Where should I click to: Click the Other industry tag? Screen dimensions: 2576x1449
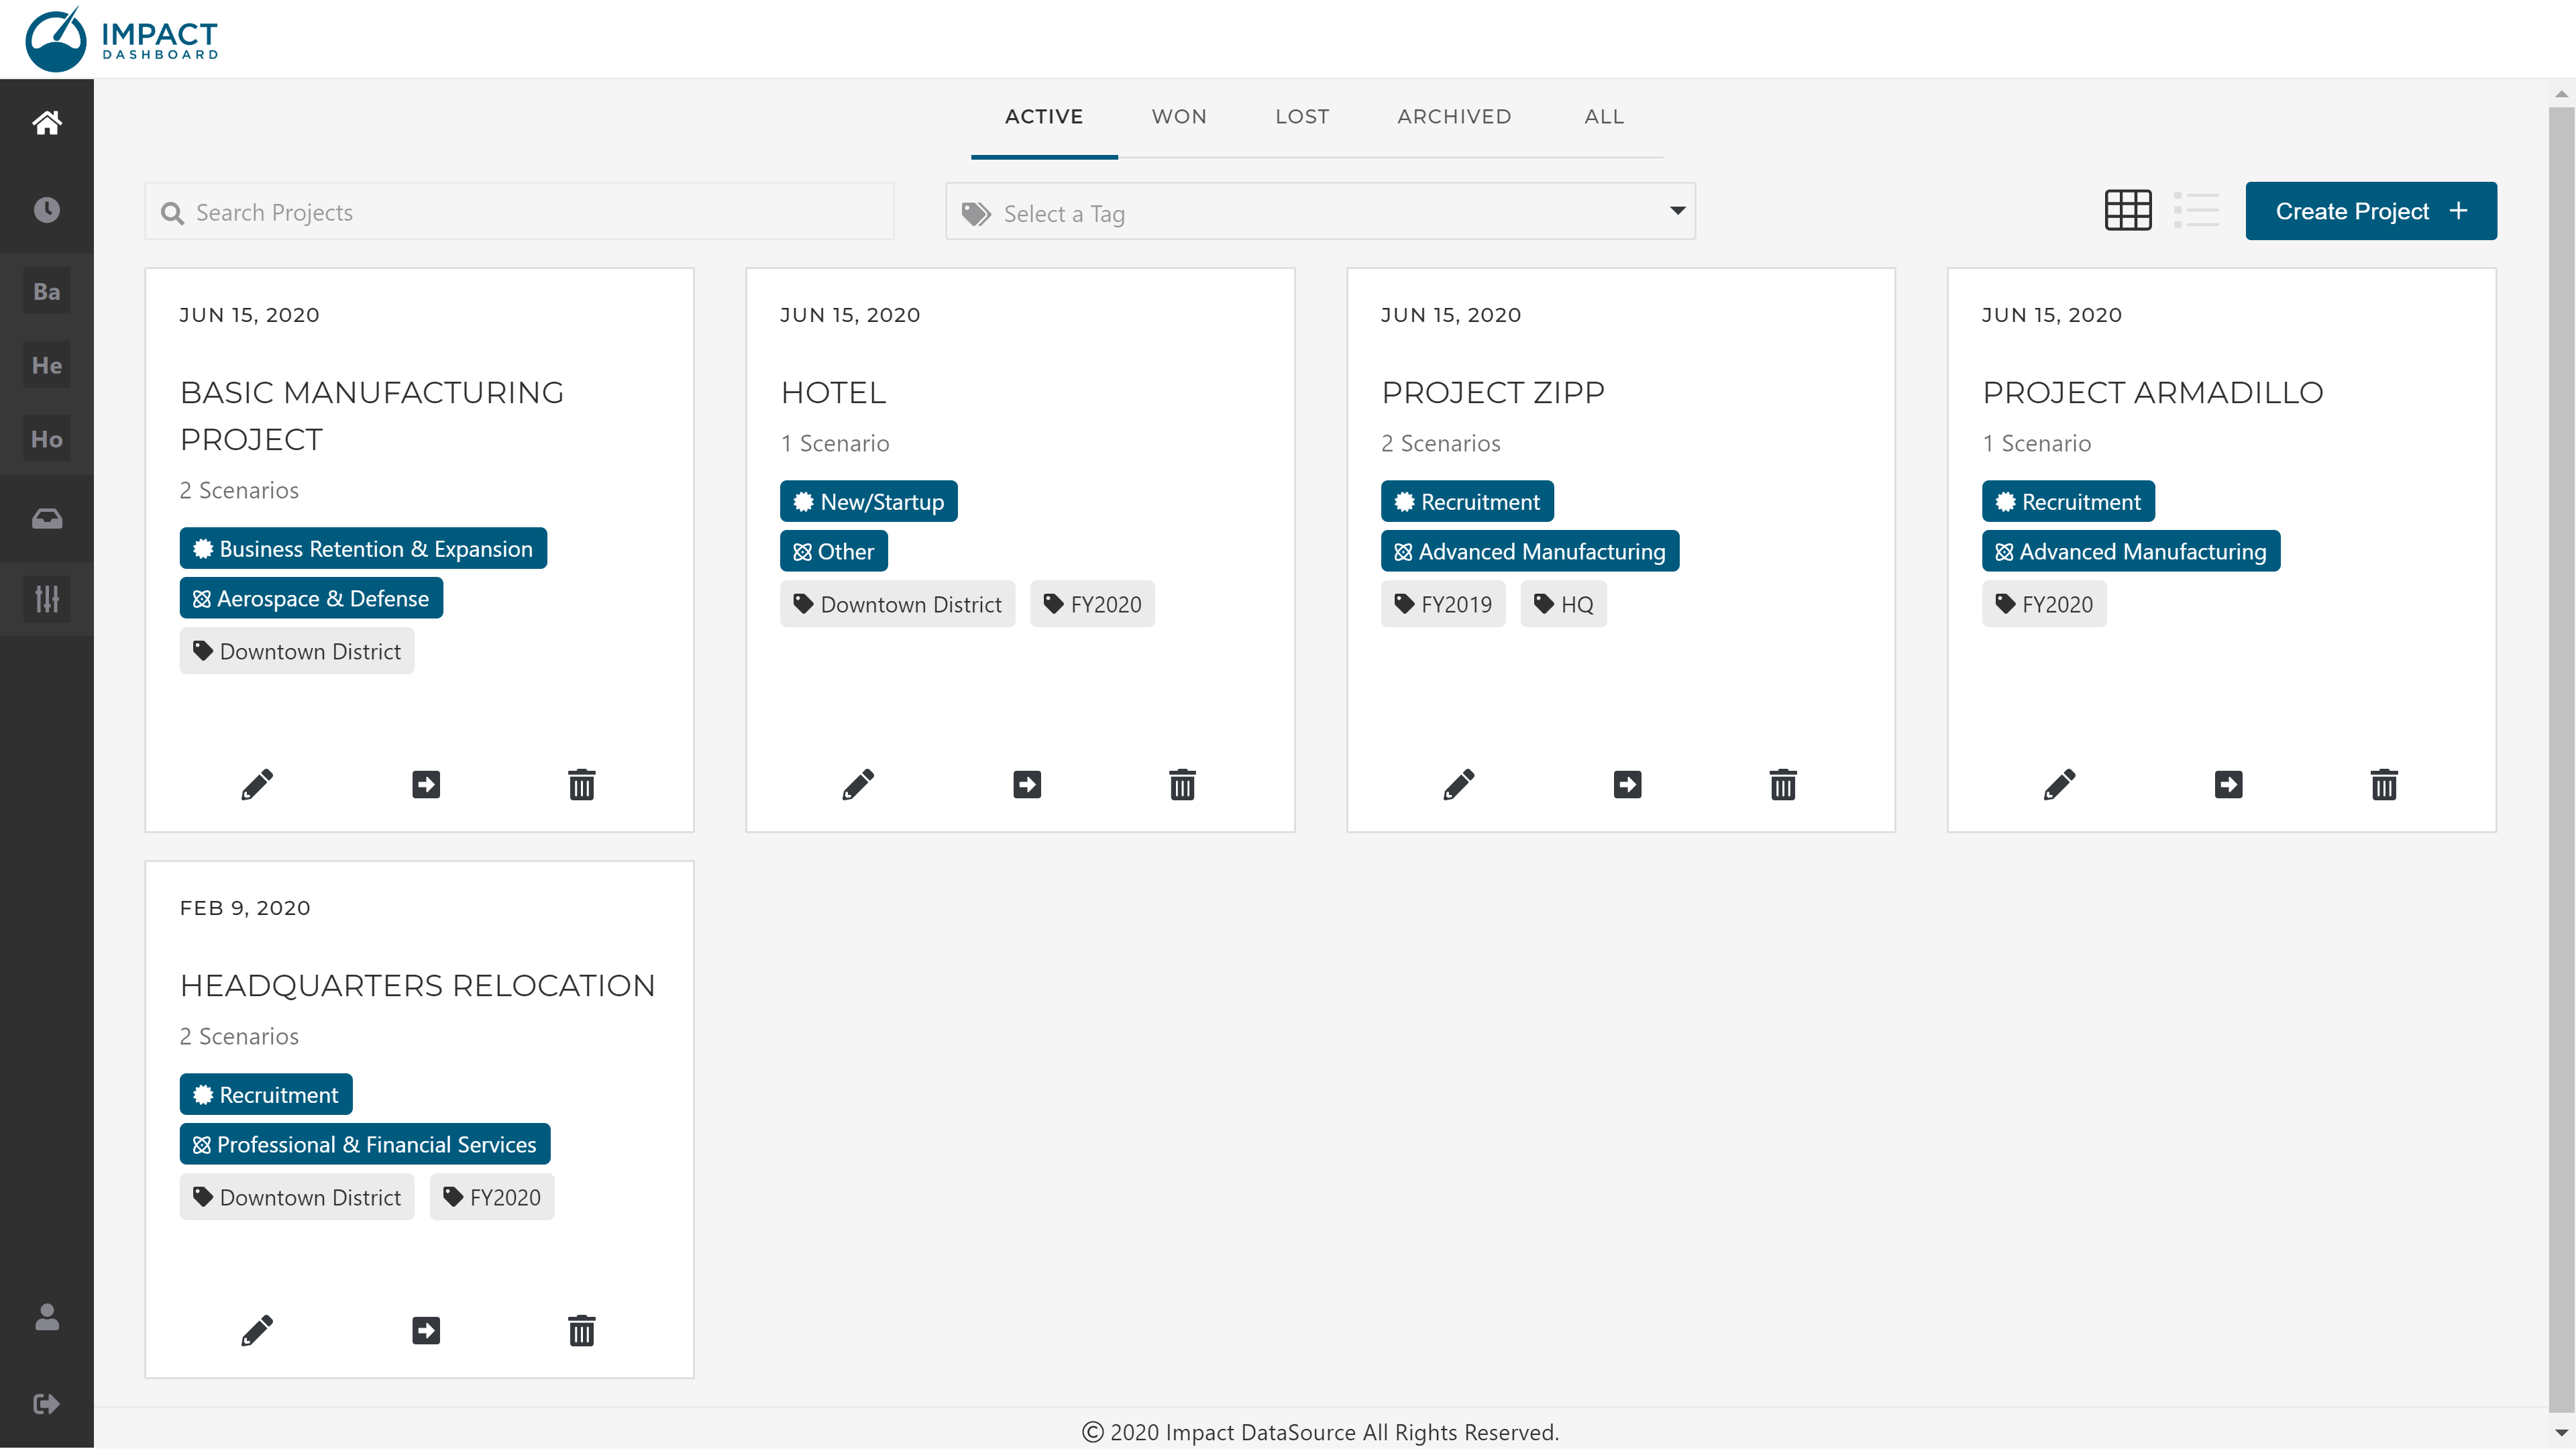pos(834,551)
